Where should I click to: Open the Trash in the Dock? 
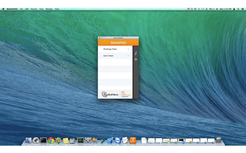pyautogui.click(x=218, y=140)
